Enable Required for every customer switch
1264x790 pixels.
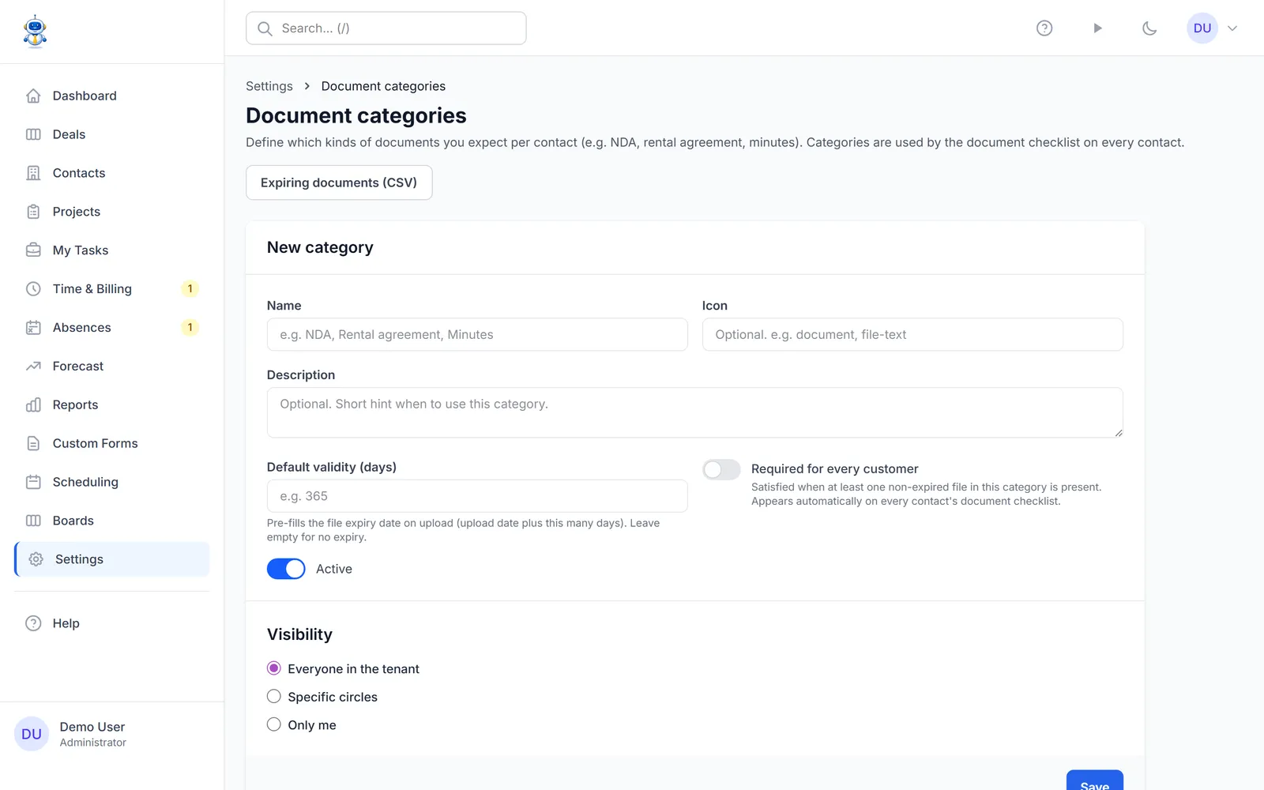721,470
